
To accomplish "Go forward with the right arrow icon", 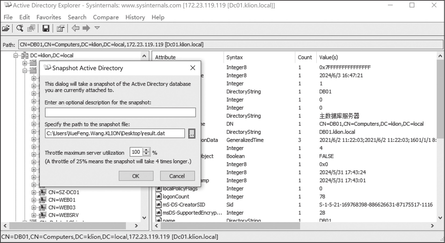I will pos(86,28).
